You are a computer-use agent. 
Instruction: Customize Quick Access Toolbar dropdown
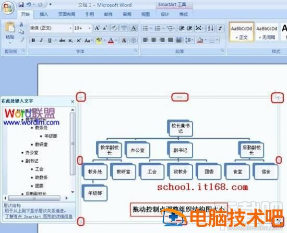point(50,4)
